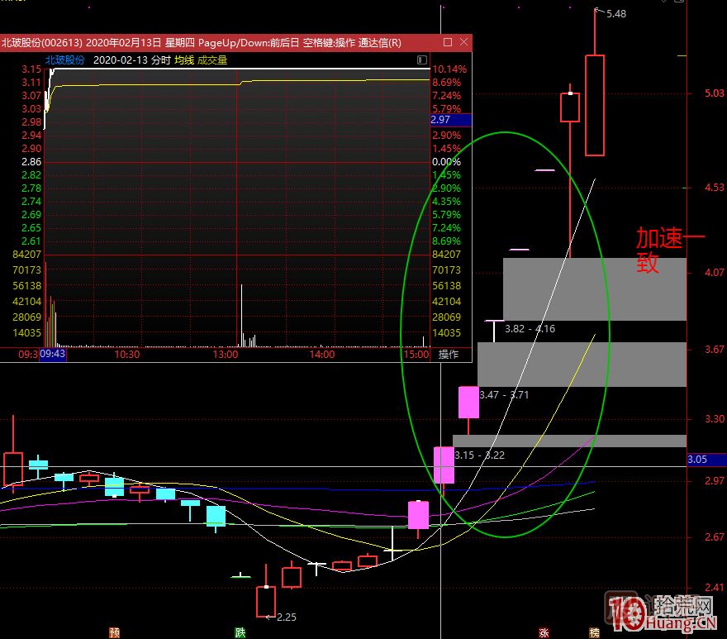Select the gray 3.82 - 4.16 gap zone
This screenshot has height=639, width=727.
click(x=595, y=289)
